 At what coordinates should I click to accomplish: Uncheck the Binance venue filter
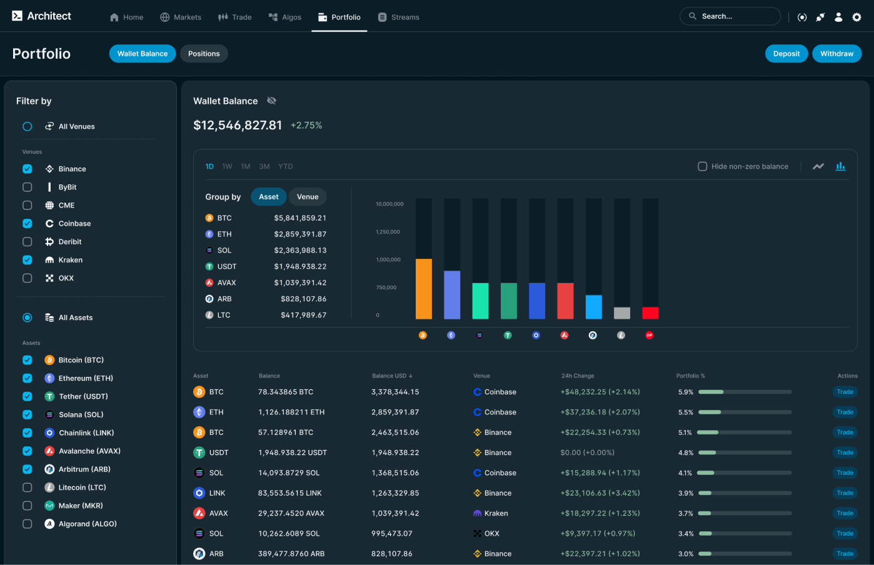pos(27,169)
